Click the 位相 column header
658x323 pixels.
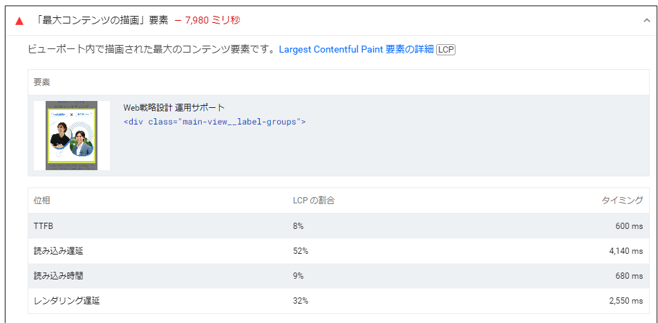(41, 201)
